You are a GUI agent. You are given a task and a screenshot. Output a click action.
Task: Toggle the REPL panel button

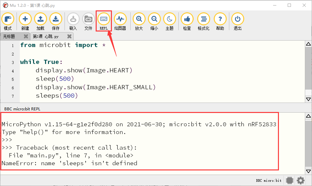(x=104, y=21)
